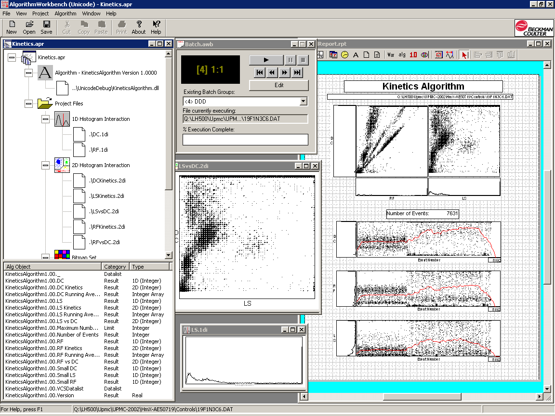Open the Algorithm menu
The image size is (555, 416).
tap(66, 13)
